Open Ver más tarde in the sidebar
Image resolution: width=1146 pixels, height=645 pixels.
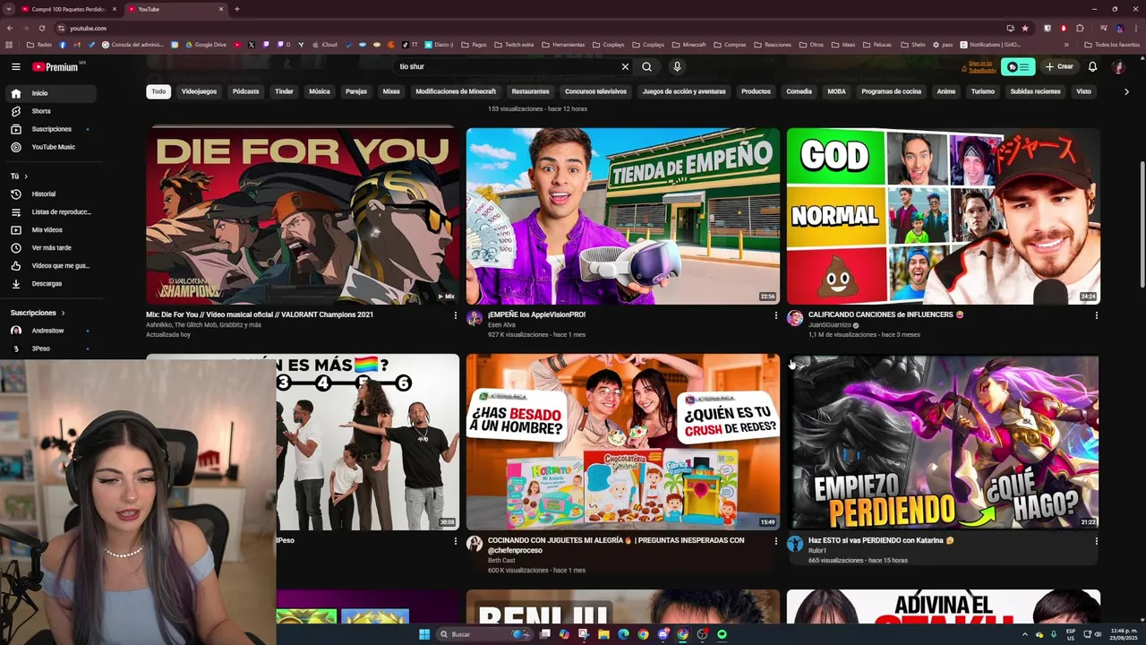click(x=51, y=247)
